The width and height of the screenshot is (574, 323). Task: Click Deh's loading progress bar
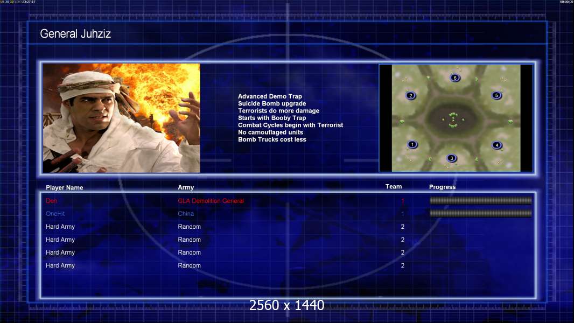point(480,201)
